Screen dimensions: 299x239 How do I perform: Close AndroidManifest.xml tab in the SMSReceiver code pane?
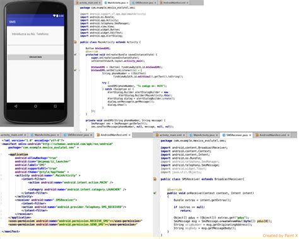pos(288,135)
